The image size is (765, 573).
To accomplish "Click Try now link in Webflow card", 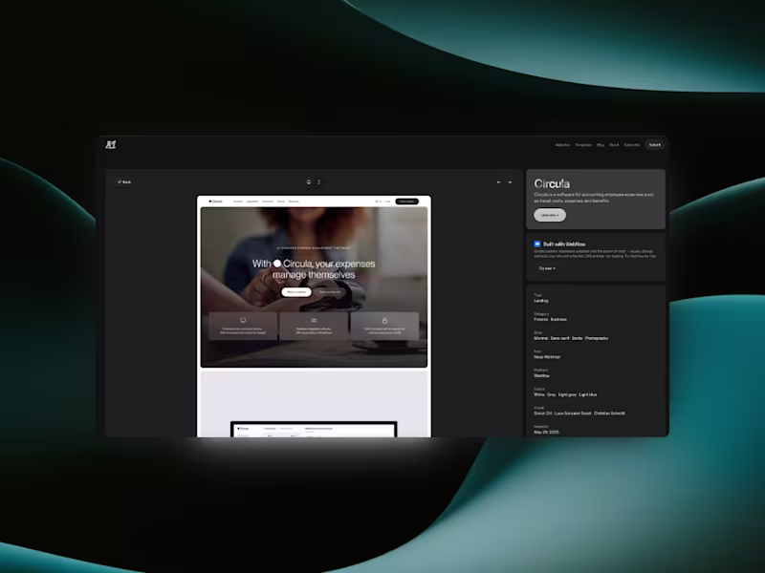I will coord(547,268).
